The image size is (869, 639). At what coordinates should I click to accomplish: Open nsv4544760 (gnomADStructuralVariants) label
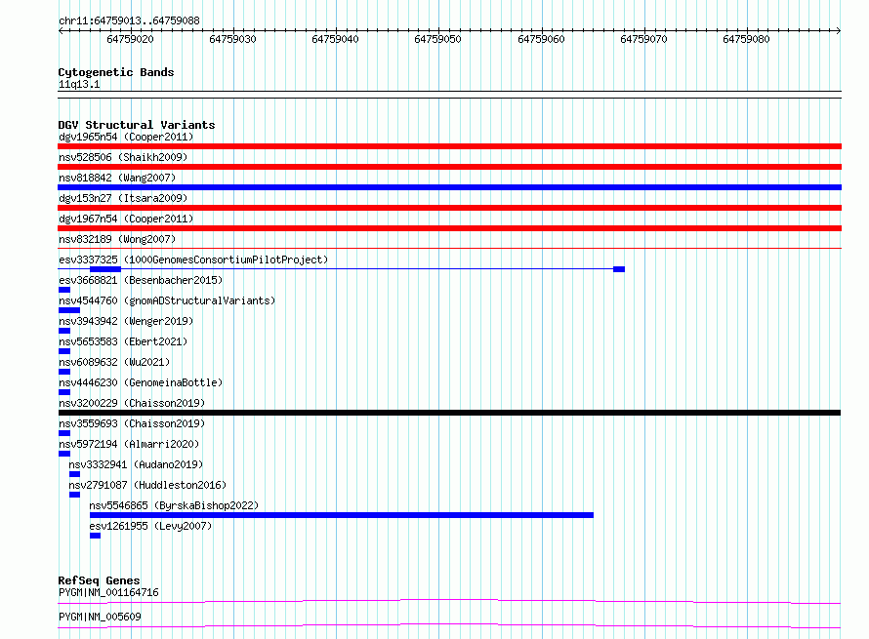[x=167, y=300]
